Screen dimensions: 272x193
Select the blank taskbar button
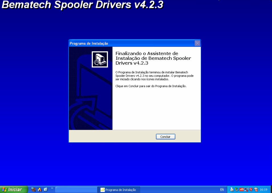pos(76,190)
